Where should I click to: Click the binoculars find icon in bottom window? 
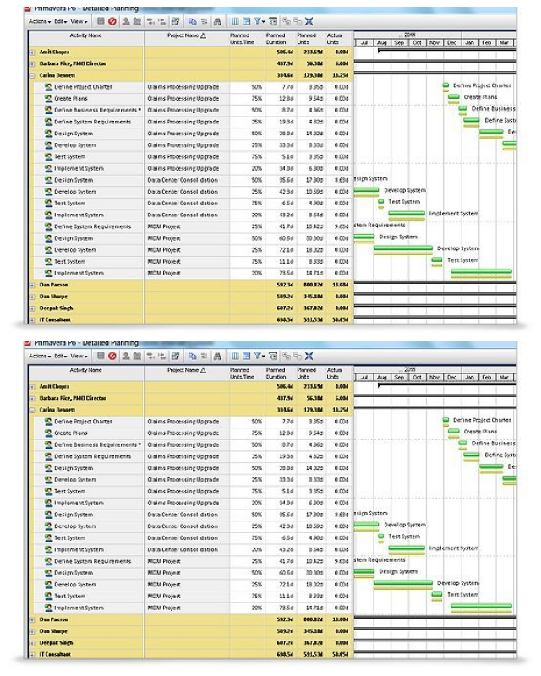[x=217, y=356]
